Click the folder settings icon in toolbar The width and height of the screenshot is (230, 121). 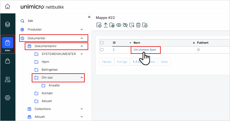(x=112, y=25)
